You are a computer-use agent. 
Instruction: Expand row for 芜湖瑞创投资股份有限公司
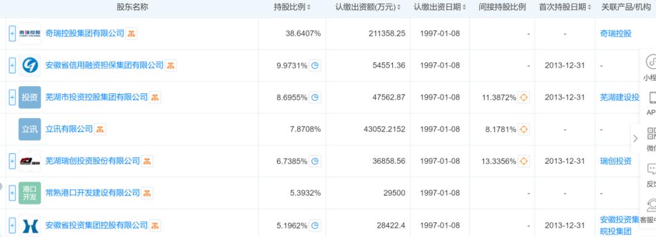12,161
